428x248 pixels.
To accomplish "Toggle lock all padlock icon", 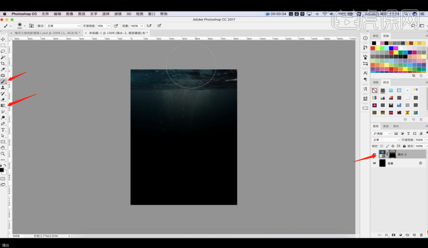I will (x=404, y=146).
